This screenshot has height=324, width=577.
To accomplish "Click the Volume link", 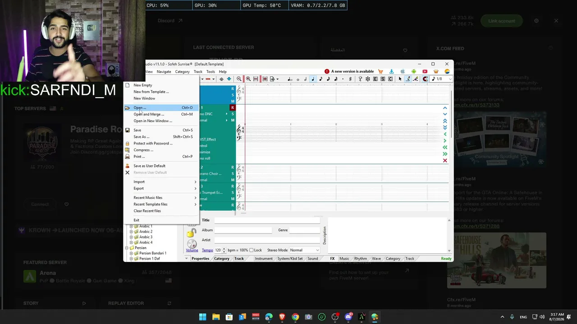I will point(192,250).
